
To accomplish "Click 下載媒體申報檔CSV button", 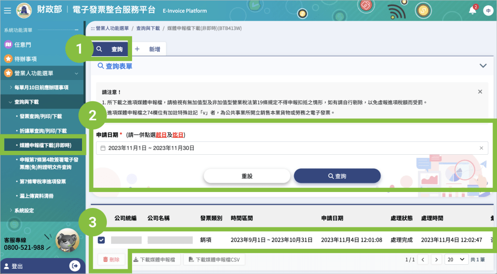I will 215,260.
